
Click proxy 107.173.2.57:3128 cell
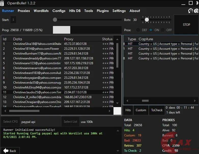[76, 87]
